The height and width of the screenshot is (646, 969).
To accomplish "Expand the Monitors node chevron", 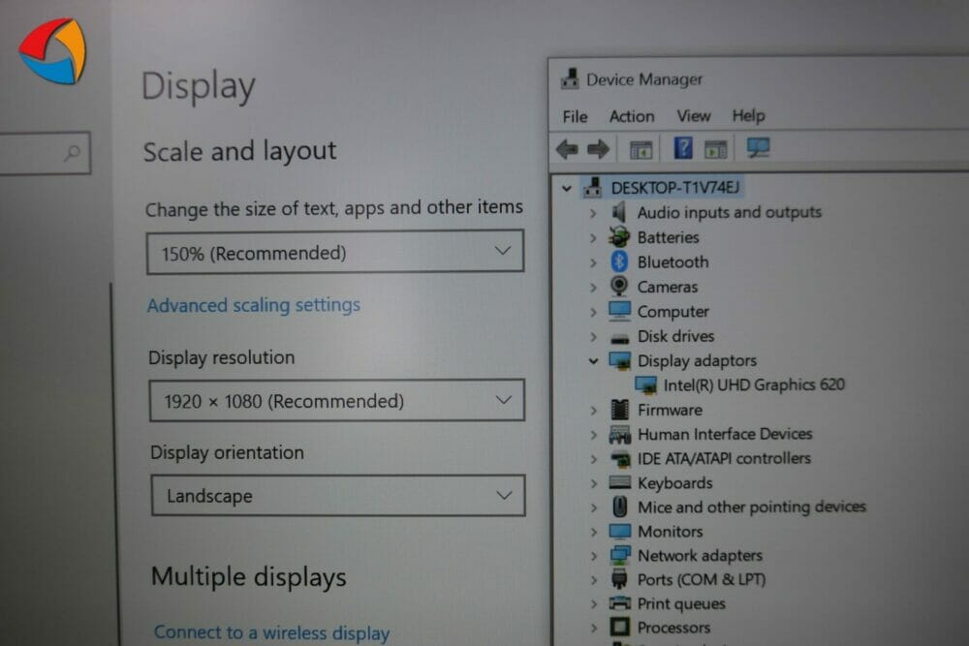I will tap(594, 532).
